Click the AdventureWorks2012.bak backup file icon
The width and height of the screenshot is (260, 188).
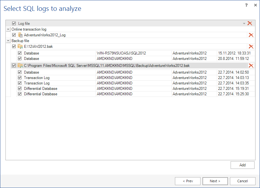20,66
